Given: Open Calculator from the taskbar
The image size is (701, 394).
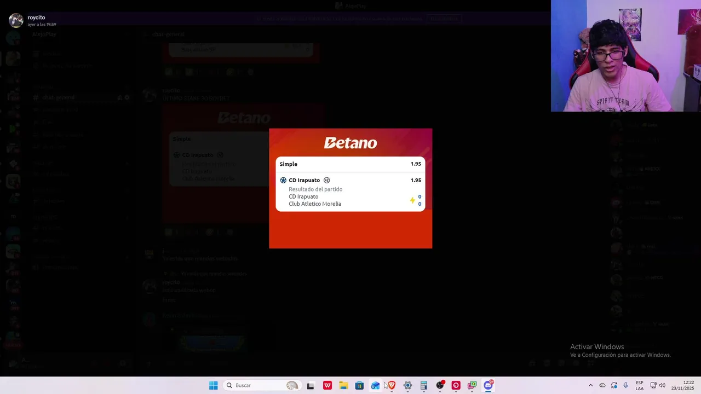Looking at the screenshot, I should point(423,385).
